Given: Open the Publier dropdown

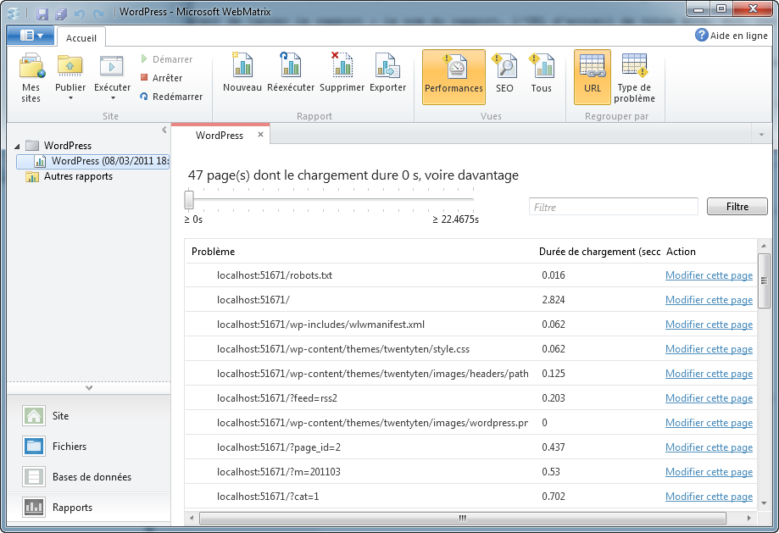Looking at the screenshot, I should [70, 97].
